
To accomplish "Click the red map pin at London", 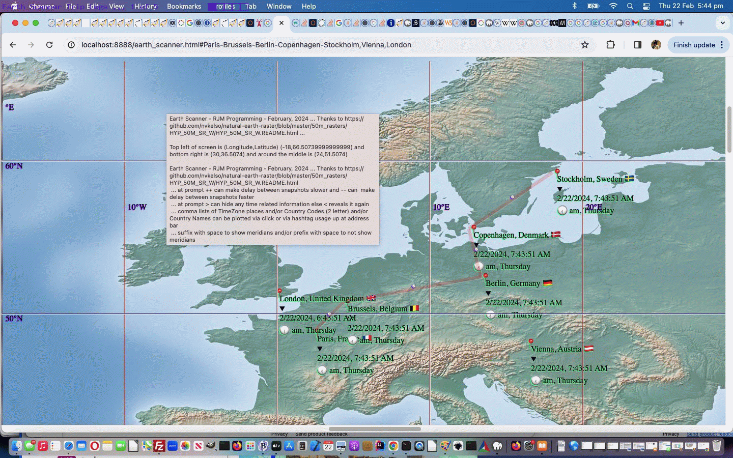I will coord(279,291).
